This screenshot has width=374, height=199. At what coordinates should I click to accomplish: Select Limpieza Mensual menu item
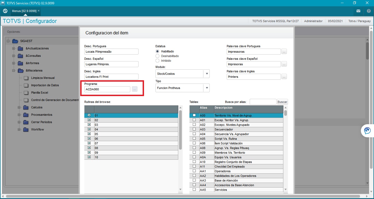[x=43, y=78]
